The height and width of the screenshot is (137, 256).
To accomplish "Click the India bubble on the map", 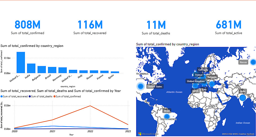I will point(243,98).
